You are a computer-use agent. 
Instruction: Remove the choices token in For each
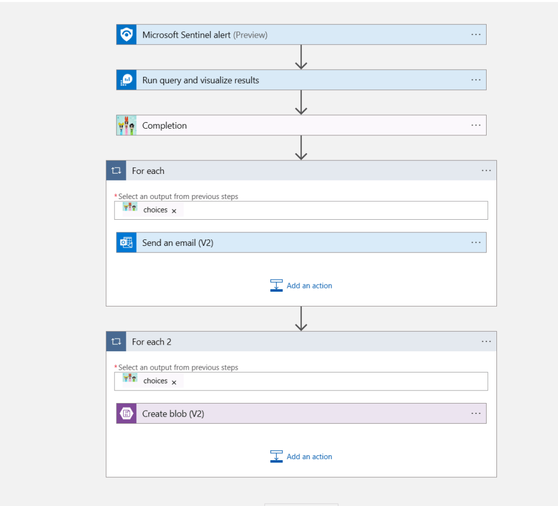pos(174,211)
